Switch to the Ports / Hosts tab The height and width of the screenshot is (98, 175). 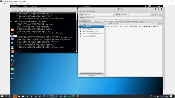[x=119, y=21]
